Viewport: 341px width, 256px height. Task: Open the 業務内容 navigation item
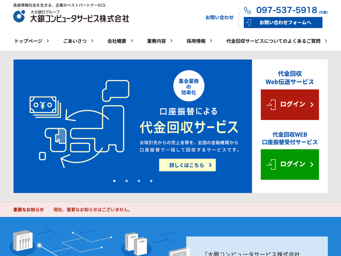(156, 41)
